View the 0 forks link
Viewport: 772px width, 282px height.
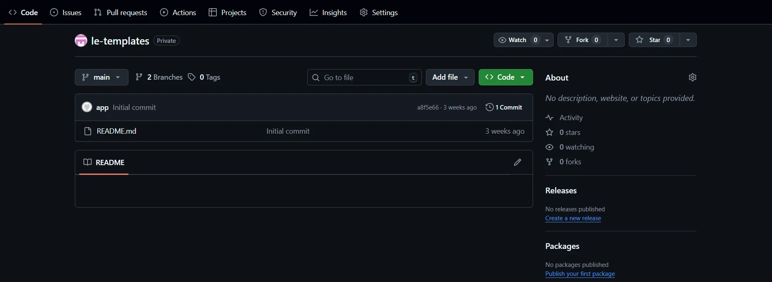point(563,162)
